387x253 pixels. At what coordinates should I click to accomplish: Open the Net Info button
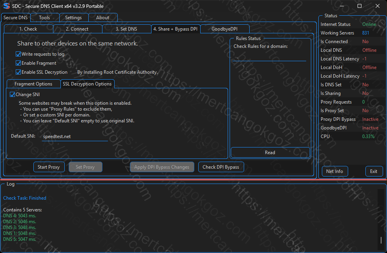click(x=334, y=171)
